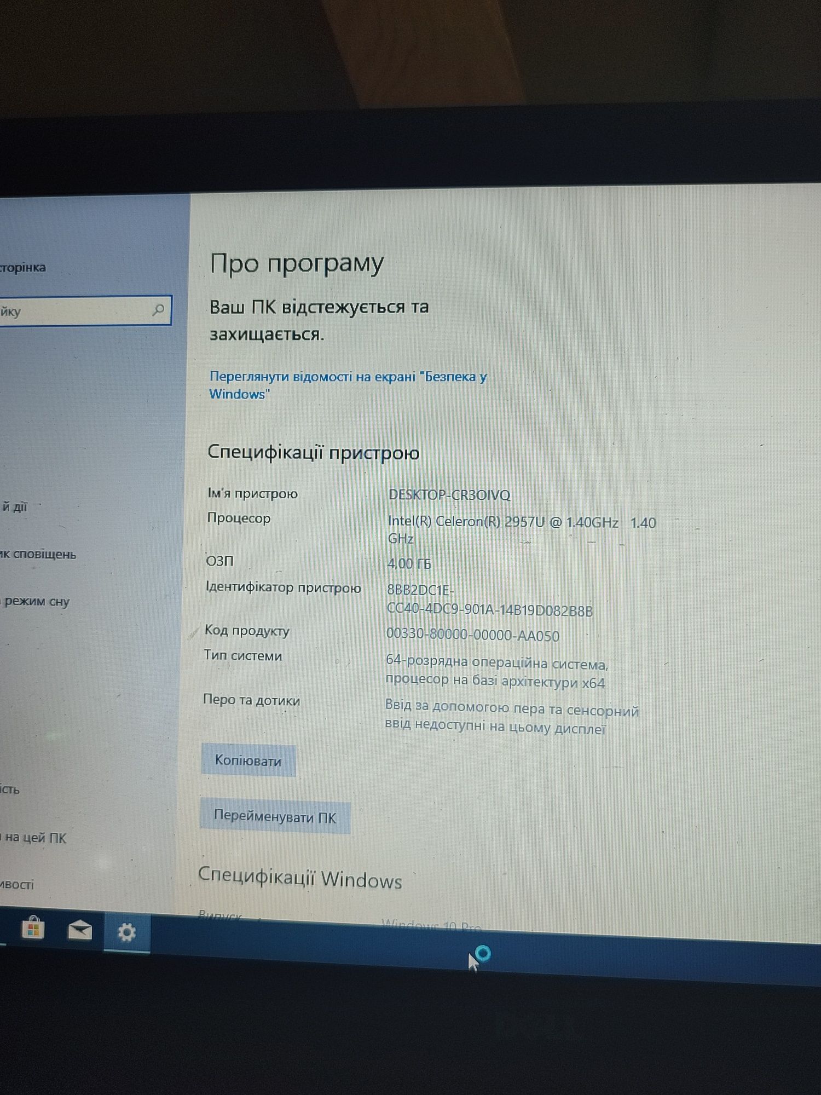
Task: Select the sidebar item ending in "ість"
Action: pos(10,789)
